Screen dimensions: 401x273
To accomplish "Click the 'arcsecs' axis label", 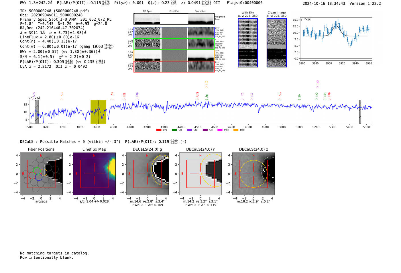I will coord(41,201).
